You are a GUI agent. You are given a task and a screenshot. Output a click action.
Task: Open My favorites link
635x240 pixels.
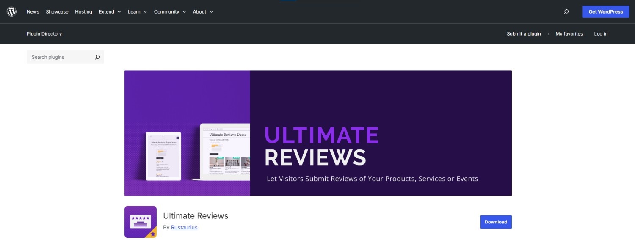tap(569, 34)
